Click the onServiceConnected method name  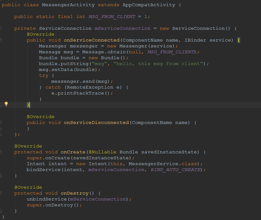92,40
